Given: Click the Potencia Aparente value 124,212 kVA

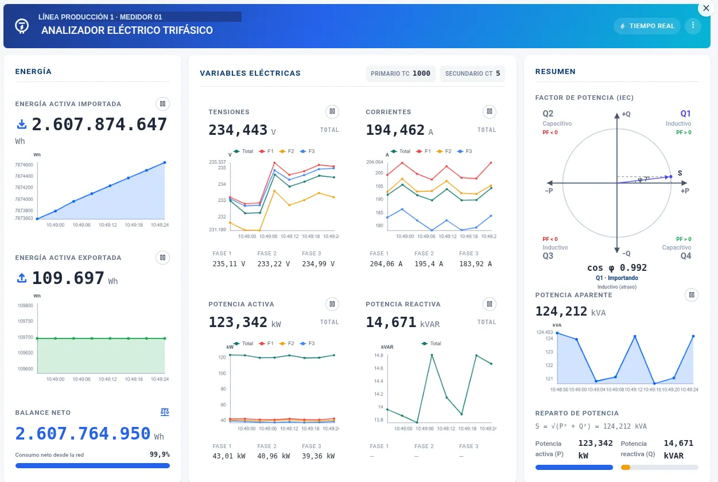Looking at the screenshot, I should pyautogui.click(x=570, y=312).
